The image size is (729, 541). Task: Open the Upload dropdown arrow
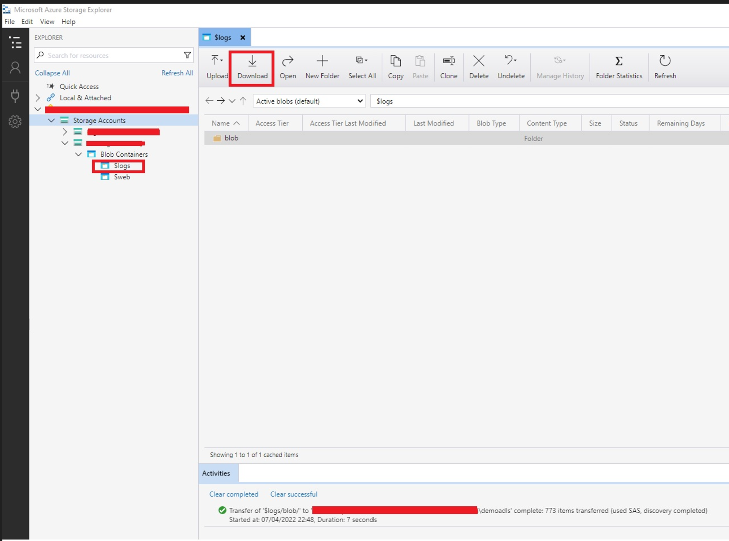[x=222, y=60]
